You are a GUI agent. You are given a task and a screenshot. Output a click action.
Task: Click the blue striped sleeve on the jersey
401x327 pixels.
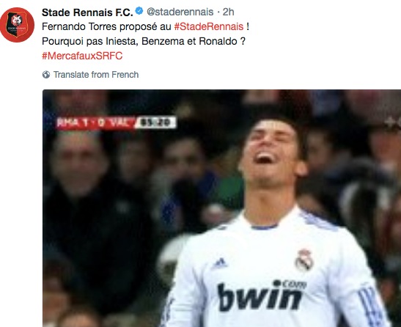tap(370, 305)
